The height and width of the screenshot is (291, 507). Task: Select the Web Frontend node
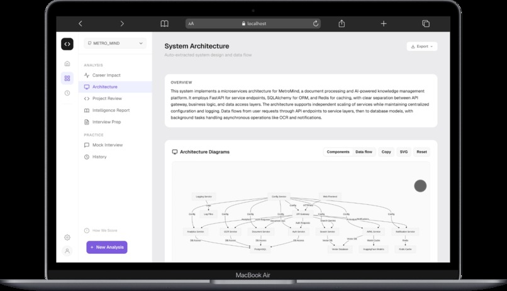pyautogui.click(x=330, y=196)
